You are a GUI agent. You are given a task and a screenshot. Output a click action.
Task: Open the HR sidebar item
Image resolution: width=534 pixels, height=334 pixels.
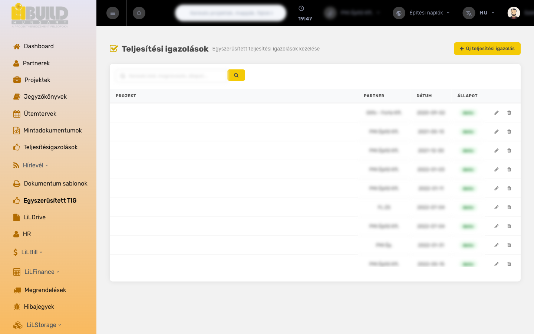coord(22,234)
